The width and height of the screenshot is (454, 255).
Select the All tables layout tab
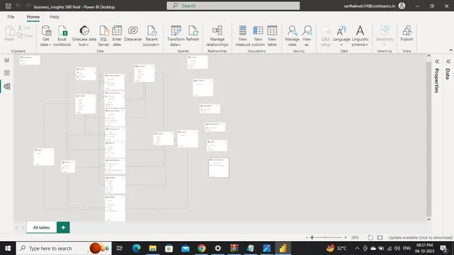(41, 228)
